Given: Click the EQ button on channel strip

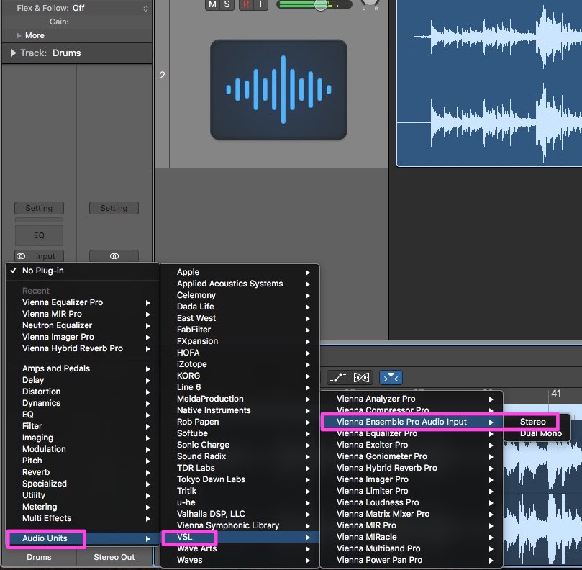Looking at the screenshot, I should pyautogui.click(x=39, y=235).
